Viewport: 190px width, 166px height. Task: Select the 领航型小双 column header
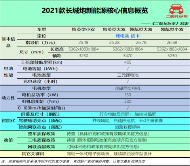172,29
